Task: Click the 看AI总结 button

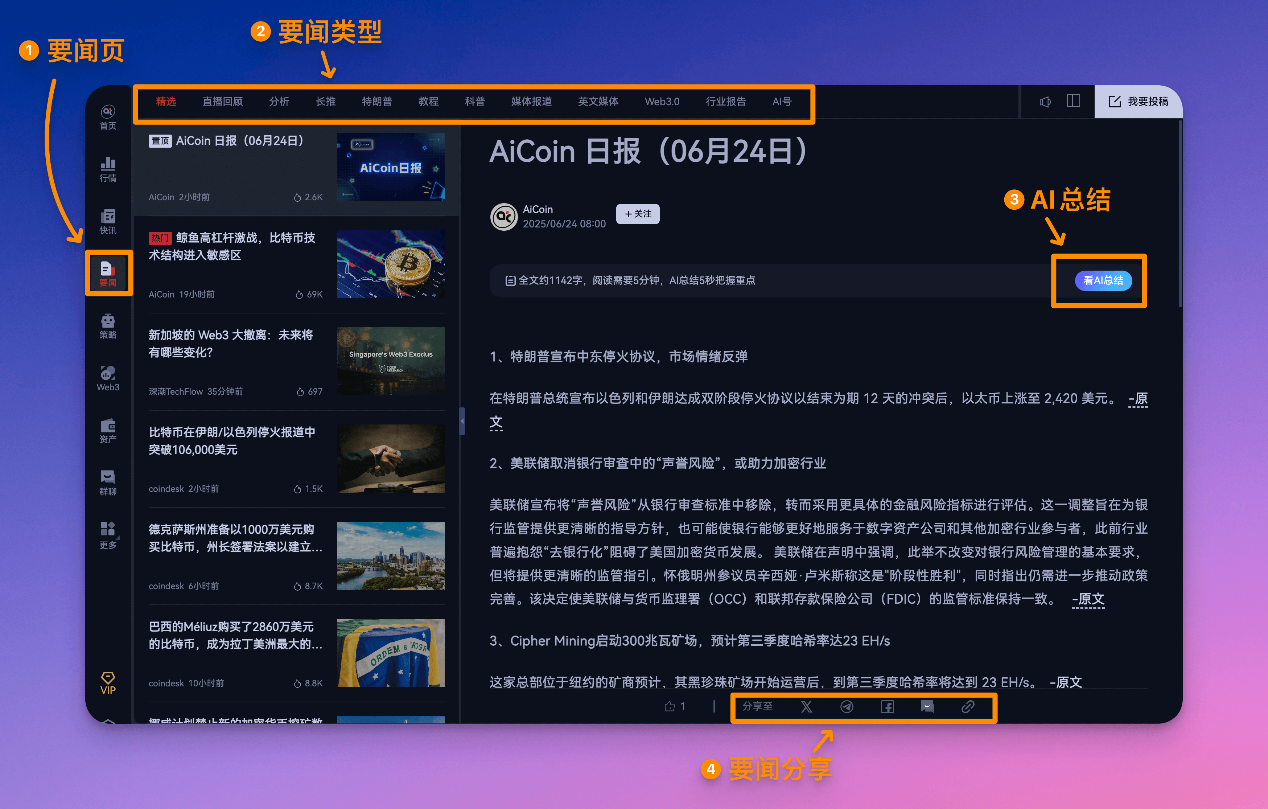Action: (x=1103, y=280)
